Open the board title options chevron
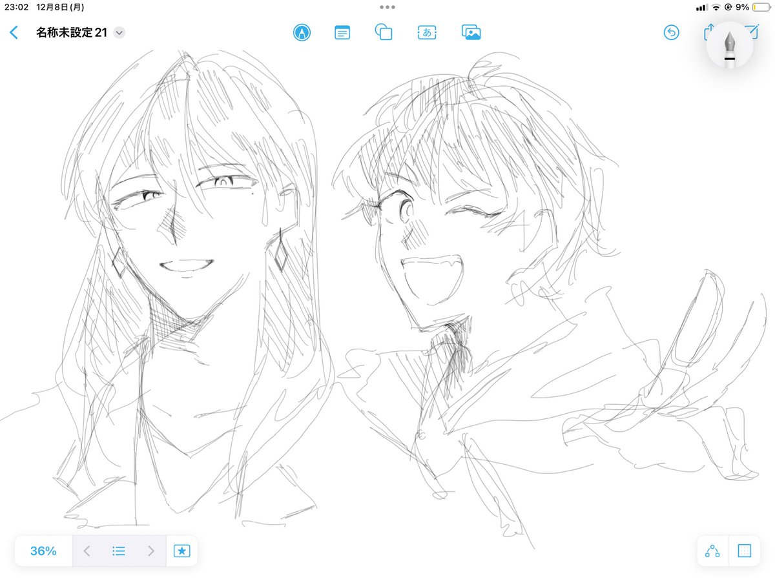This screenshot has width=775, height=581. [x=119, y=33]
